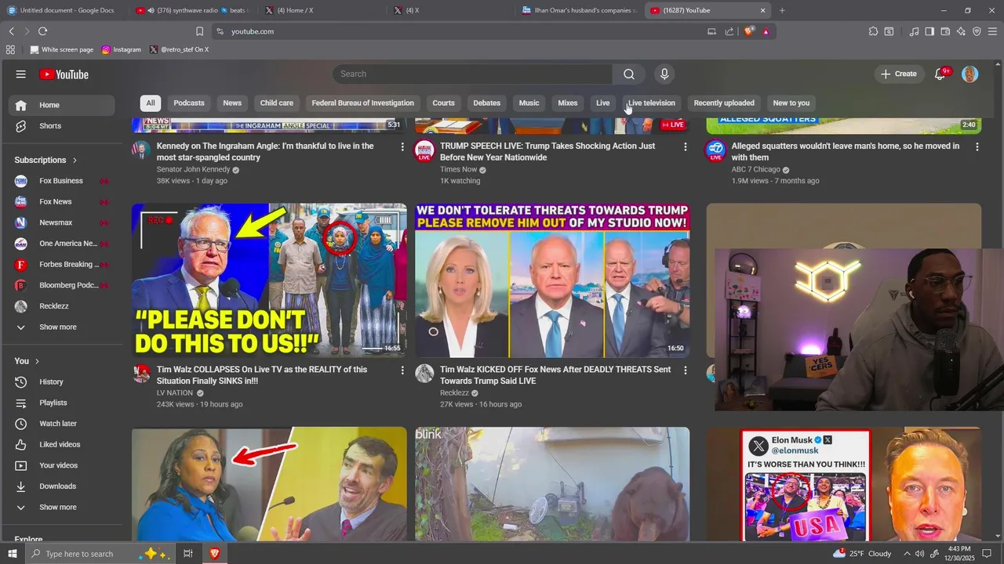Viewport: 1004px width, 564px height.
Task: Open the Windows Start menu
Action: [12, 554]
